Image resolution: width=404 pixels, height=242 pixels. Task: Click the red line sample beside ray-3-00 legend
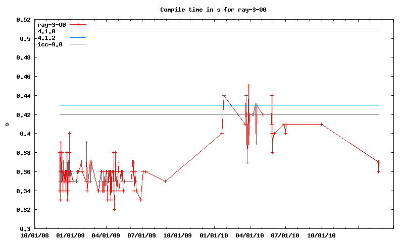pyautogui.click(x=78, y=25)
